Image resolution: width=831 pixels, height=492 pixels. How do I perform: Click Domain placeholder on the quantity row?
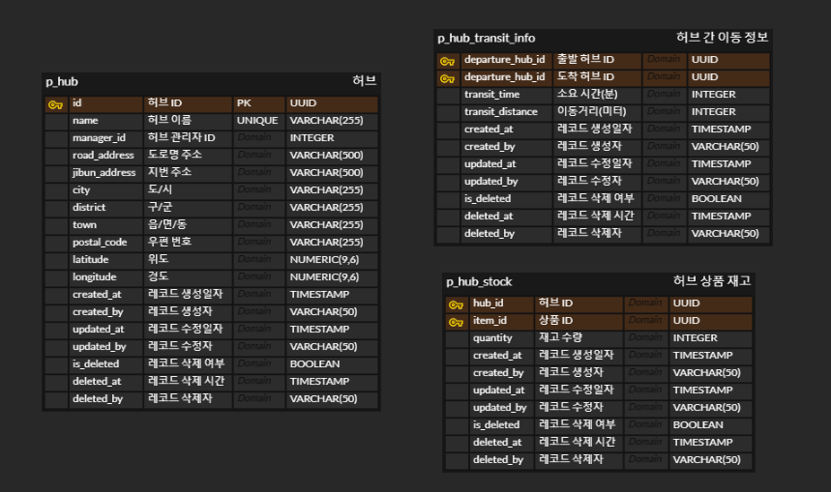645,338
